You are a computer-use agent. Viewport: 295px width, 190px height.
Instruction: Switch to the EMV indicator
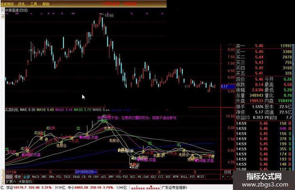[x=111, y=177]
